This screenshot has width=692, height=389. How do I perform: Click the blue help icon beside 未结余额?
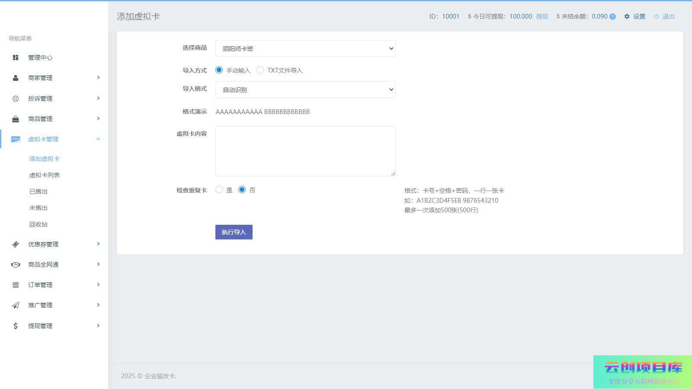point(612,17)
